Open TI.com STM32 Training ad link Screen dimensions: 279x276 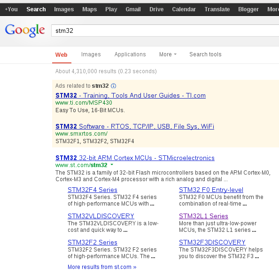131,95
